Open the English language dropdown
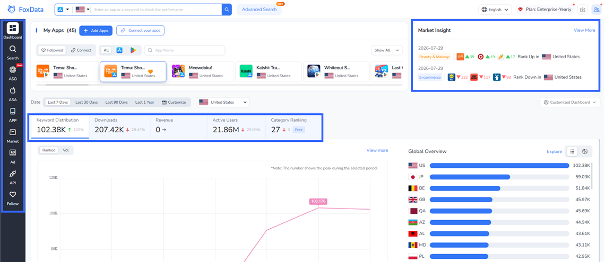605x262 pixels. click(x=495, y=10)
